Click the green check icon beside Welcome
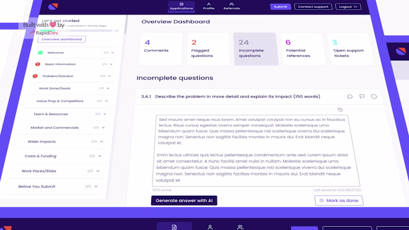The width and height of the screenshot is (409, 230). coord(40,53)
